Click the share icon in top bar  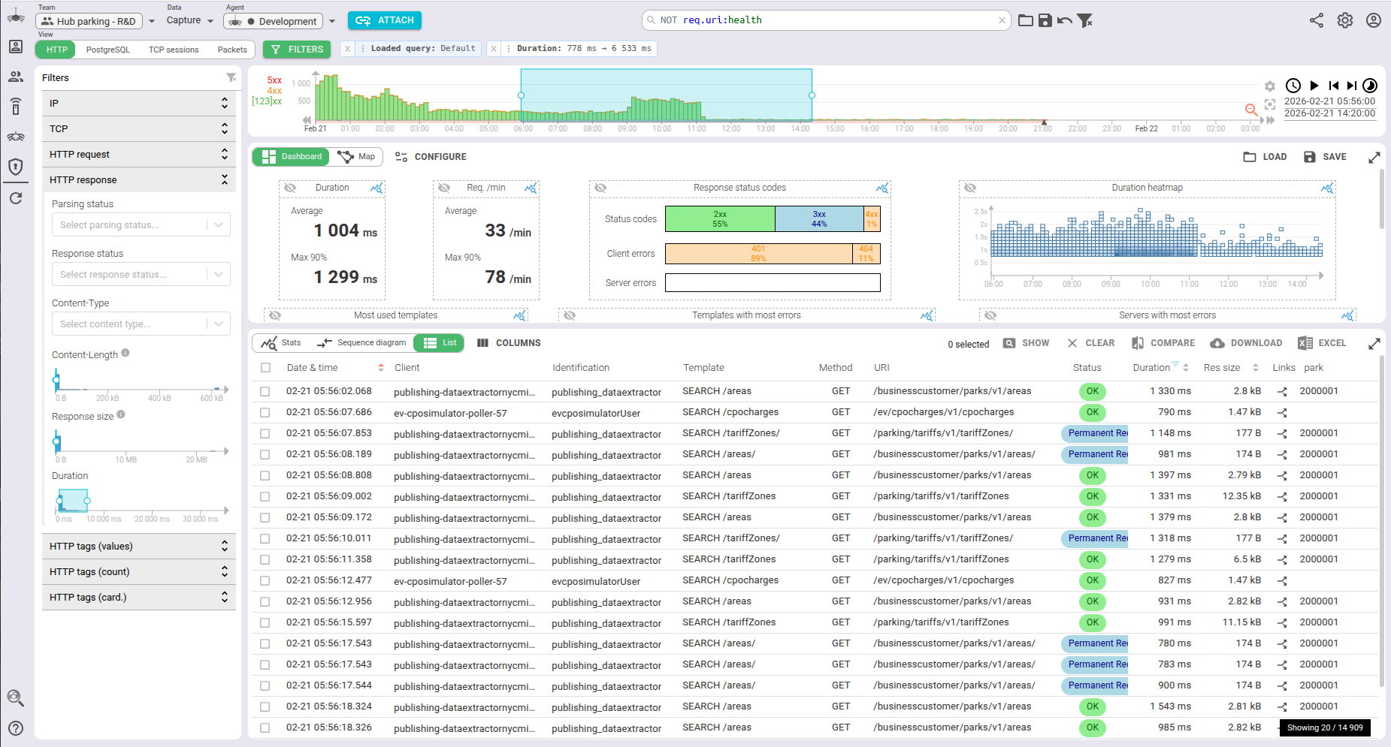point(1316,21)
